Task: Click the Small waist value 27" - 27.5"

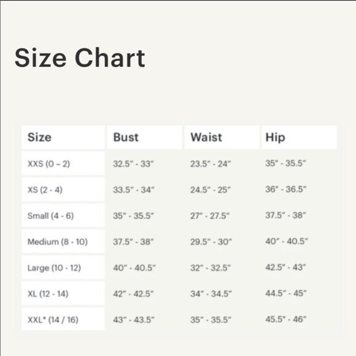Action: pos(210,215)
